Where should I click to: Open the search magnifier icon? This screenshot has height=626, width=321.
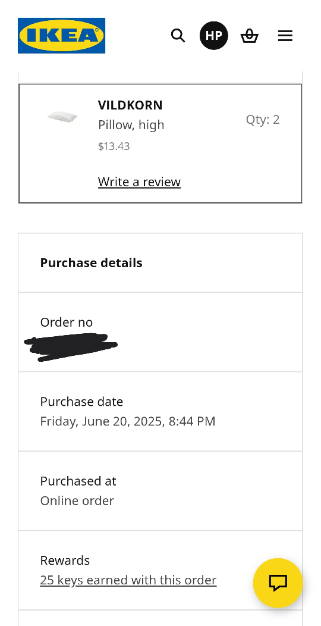coord(178,36)
